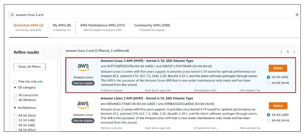
Task: Collapse the Architecture filter section
Action: click(15, 108)
